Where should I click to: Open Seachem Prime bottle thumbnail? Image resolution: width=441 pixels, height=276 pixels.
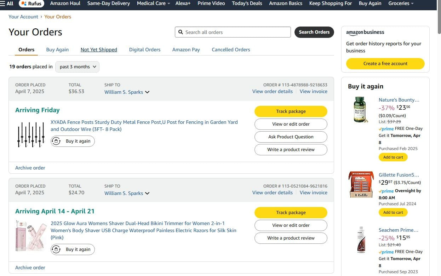point(361,240)
